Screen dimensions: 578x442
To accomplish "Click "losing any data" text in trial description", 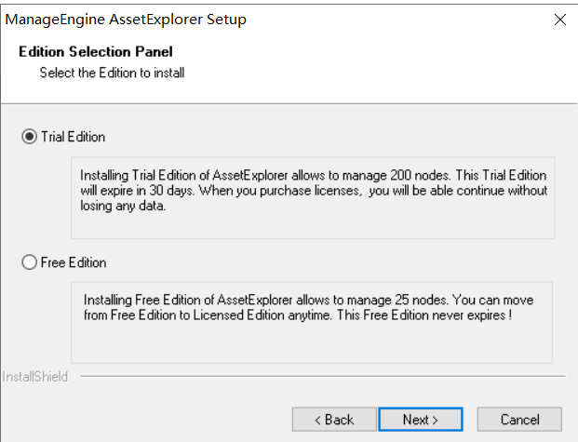I will 122,206.
